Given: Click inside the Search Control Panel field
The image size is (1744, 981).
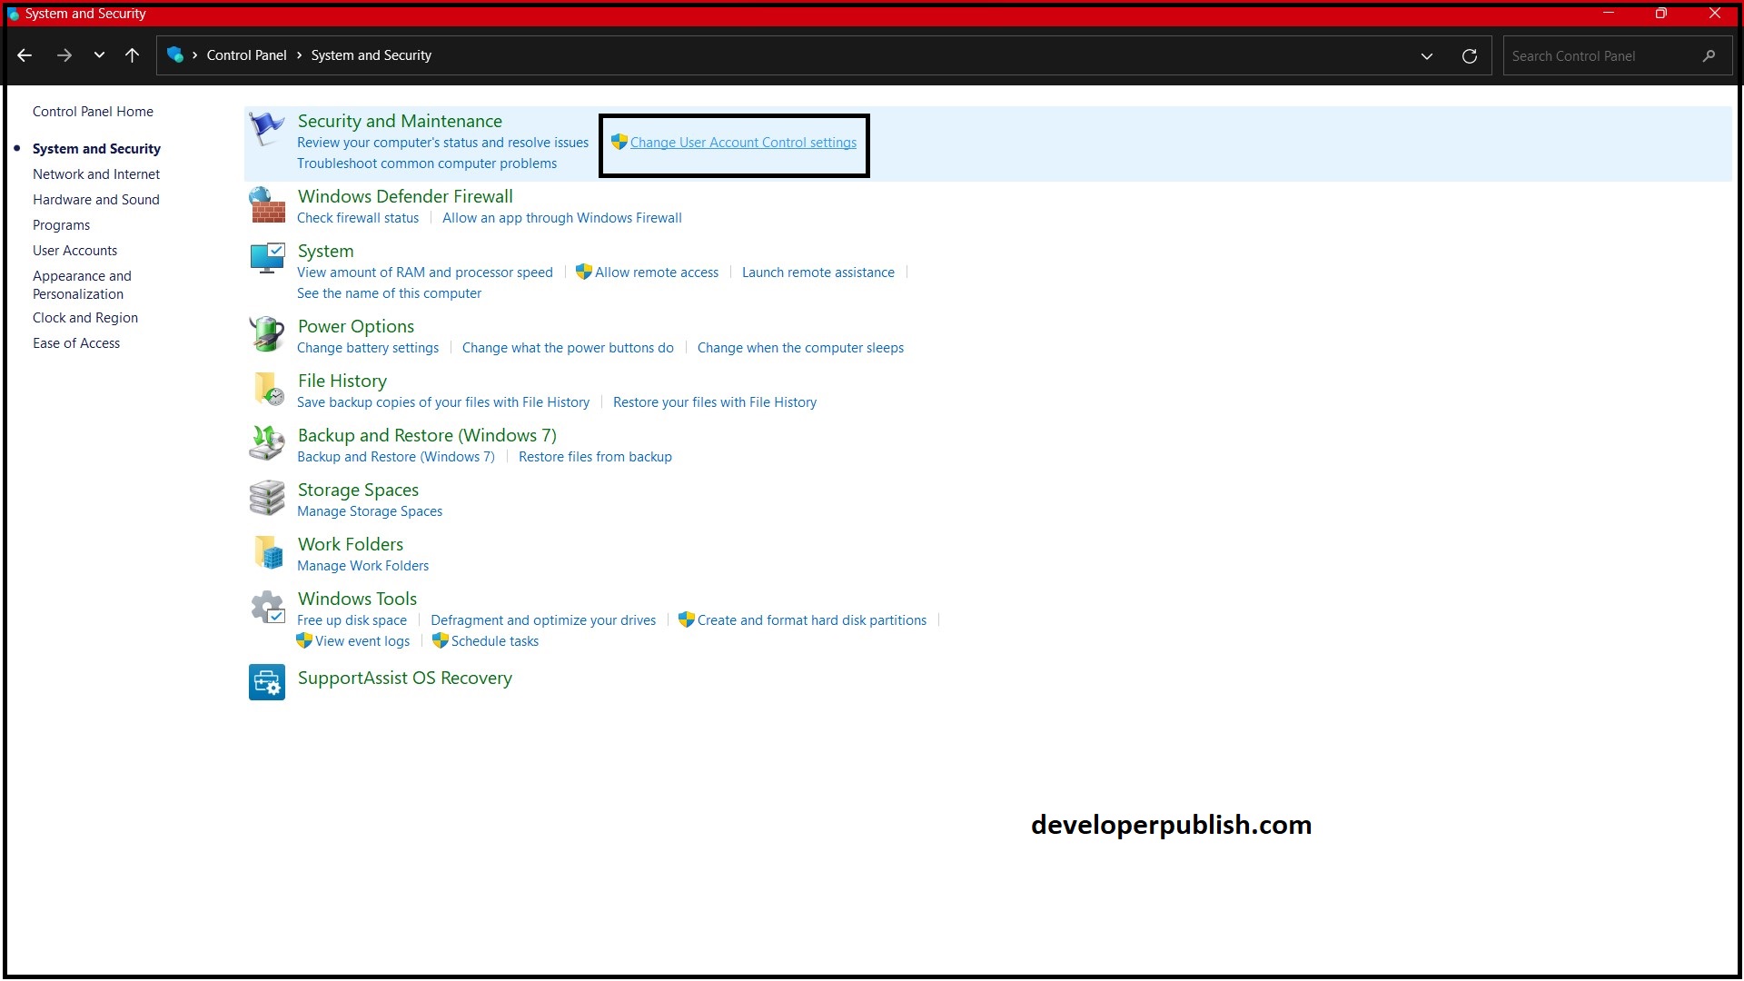Looking at the screenshot, I should pyautogui.click(x=1608, y=55).
